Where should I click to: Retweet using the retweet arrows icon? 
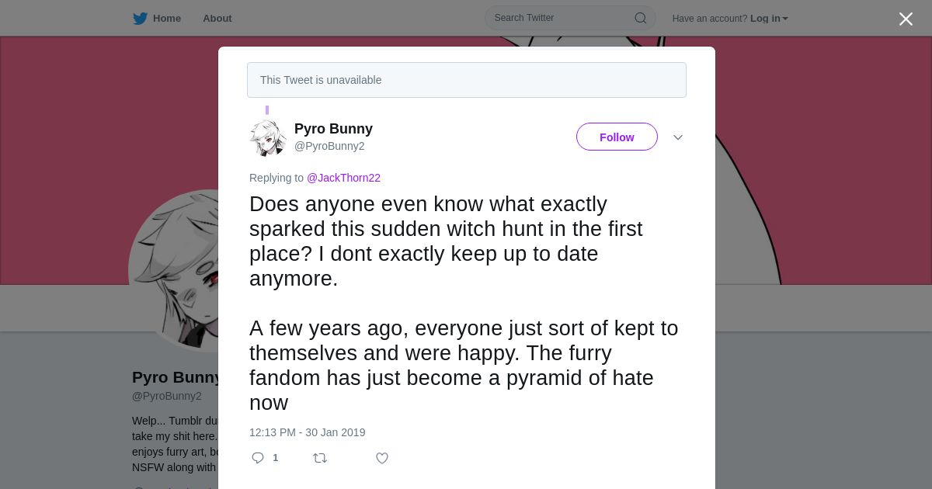click(320, 458)
